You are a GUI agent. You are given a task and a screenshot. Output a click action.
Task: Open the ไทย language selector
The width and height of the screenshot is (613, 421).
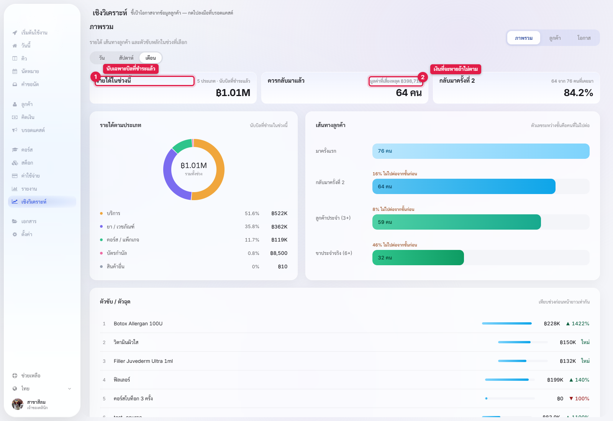pos(42,388)
